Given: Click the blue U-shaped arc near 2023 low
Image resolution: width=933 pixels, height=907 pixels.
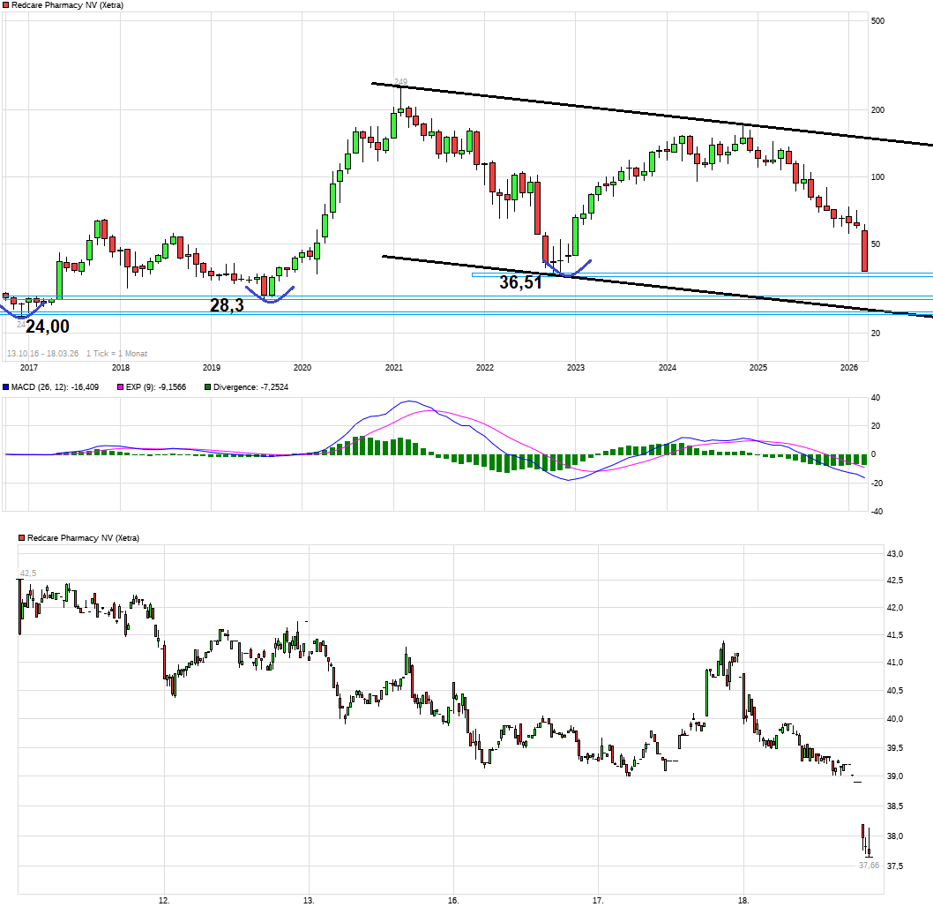Looking at the screenshot, I should 566,270.
